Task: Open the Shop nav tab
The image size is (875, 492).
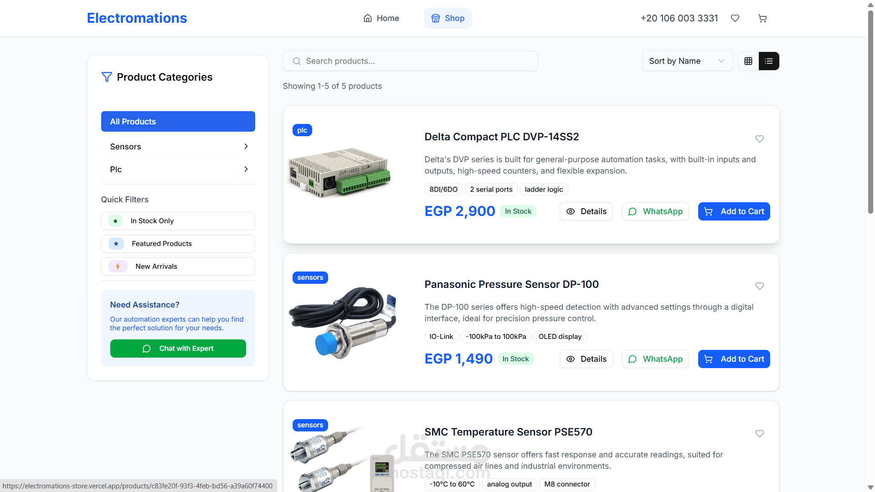Action: [448, 18]
